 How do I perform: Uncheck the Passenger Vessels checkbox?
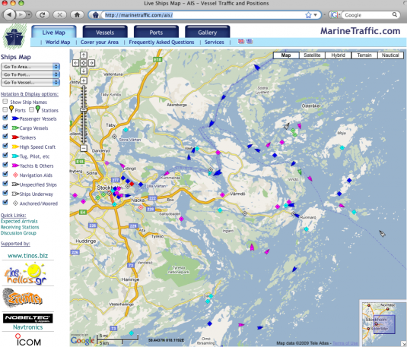click(x=5, y=118)
